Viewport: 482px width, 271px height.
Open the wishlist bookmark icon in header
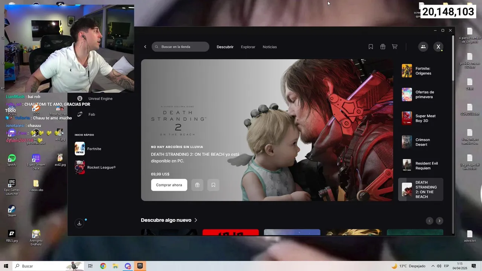[x=371, y=47]
